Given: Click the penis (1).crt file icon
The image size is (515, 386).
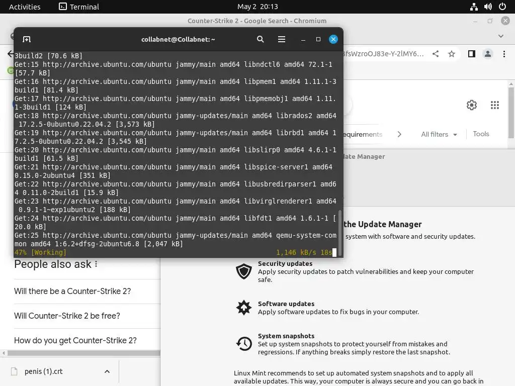Looking at the screenshot, I should pos(14,371).
